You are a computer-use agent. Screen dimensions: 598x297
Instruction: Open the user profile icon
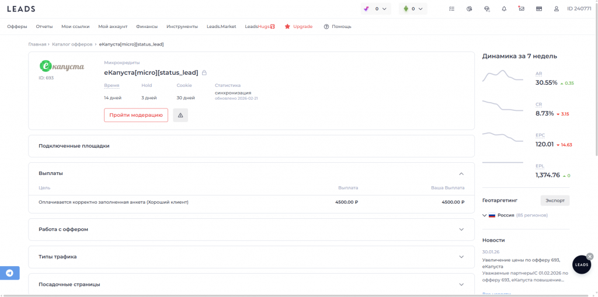pyautogui.click(x=557, y=9)
